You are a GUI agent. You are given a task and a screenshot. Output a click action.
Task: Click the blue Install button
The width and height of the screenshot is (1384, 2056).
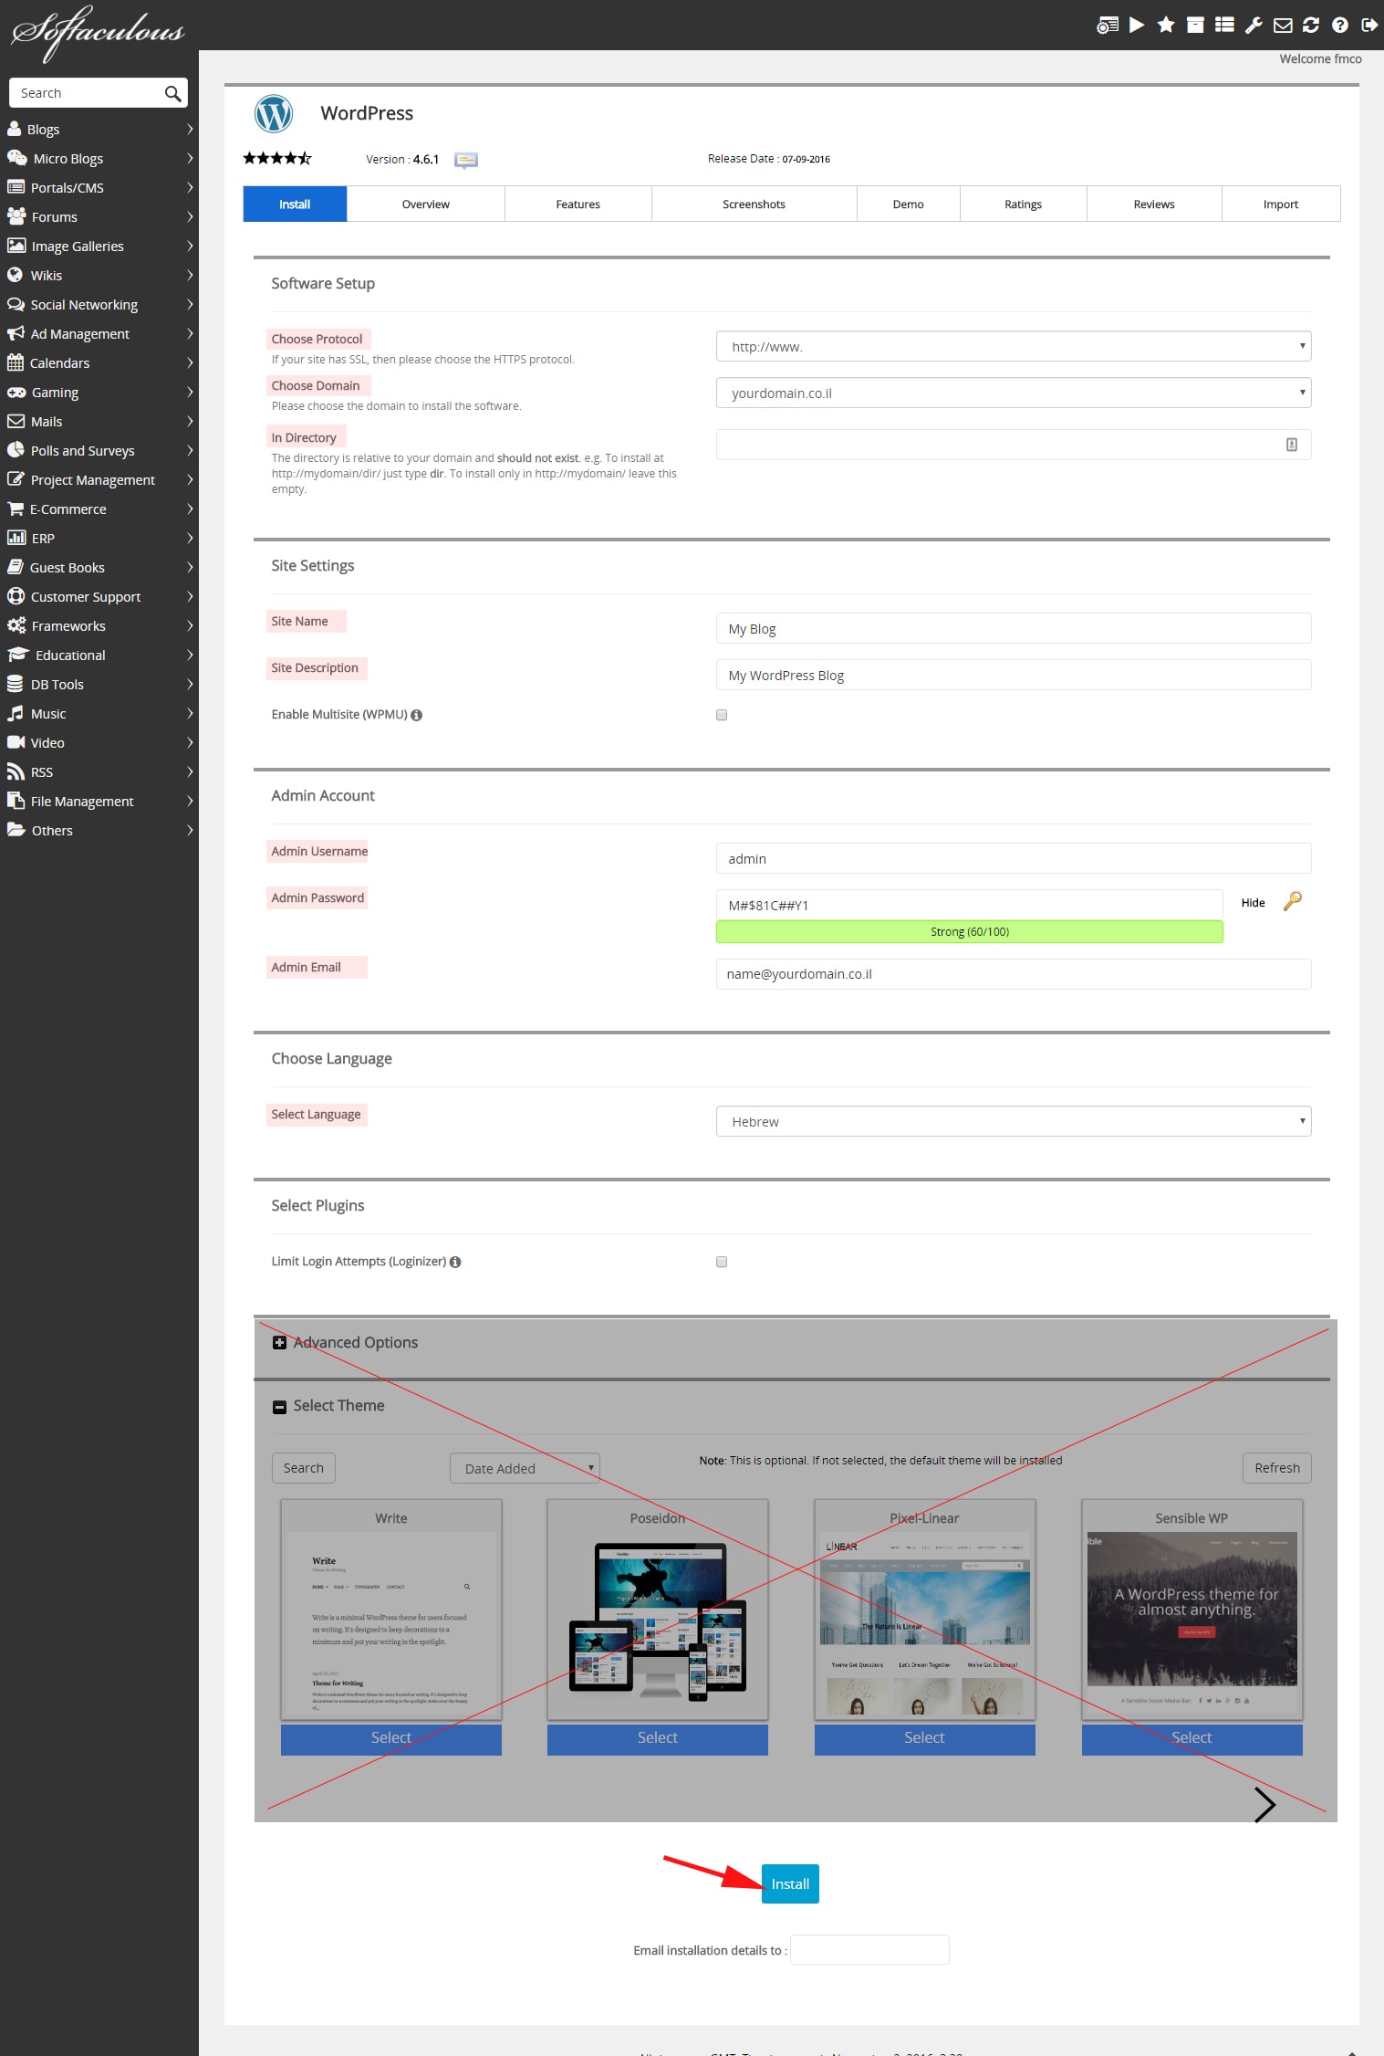pos(790,1883)
